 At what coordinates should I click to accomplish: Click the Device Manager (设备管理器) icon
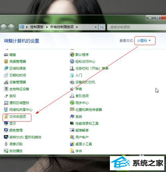coord(6,82)
